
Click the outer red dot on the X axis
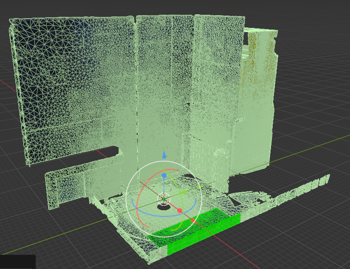tap(193, 220)
